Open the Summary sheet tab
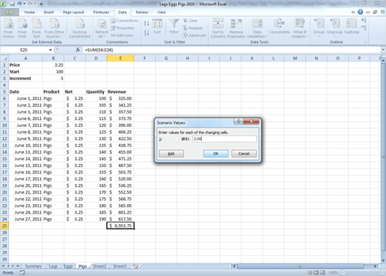This screenshot has width=386, height=276. click(33, 266)
